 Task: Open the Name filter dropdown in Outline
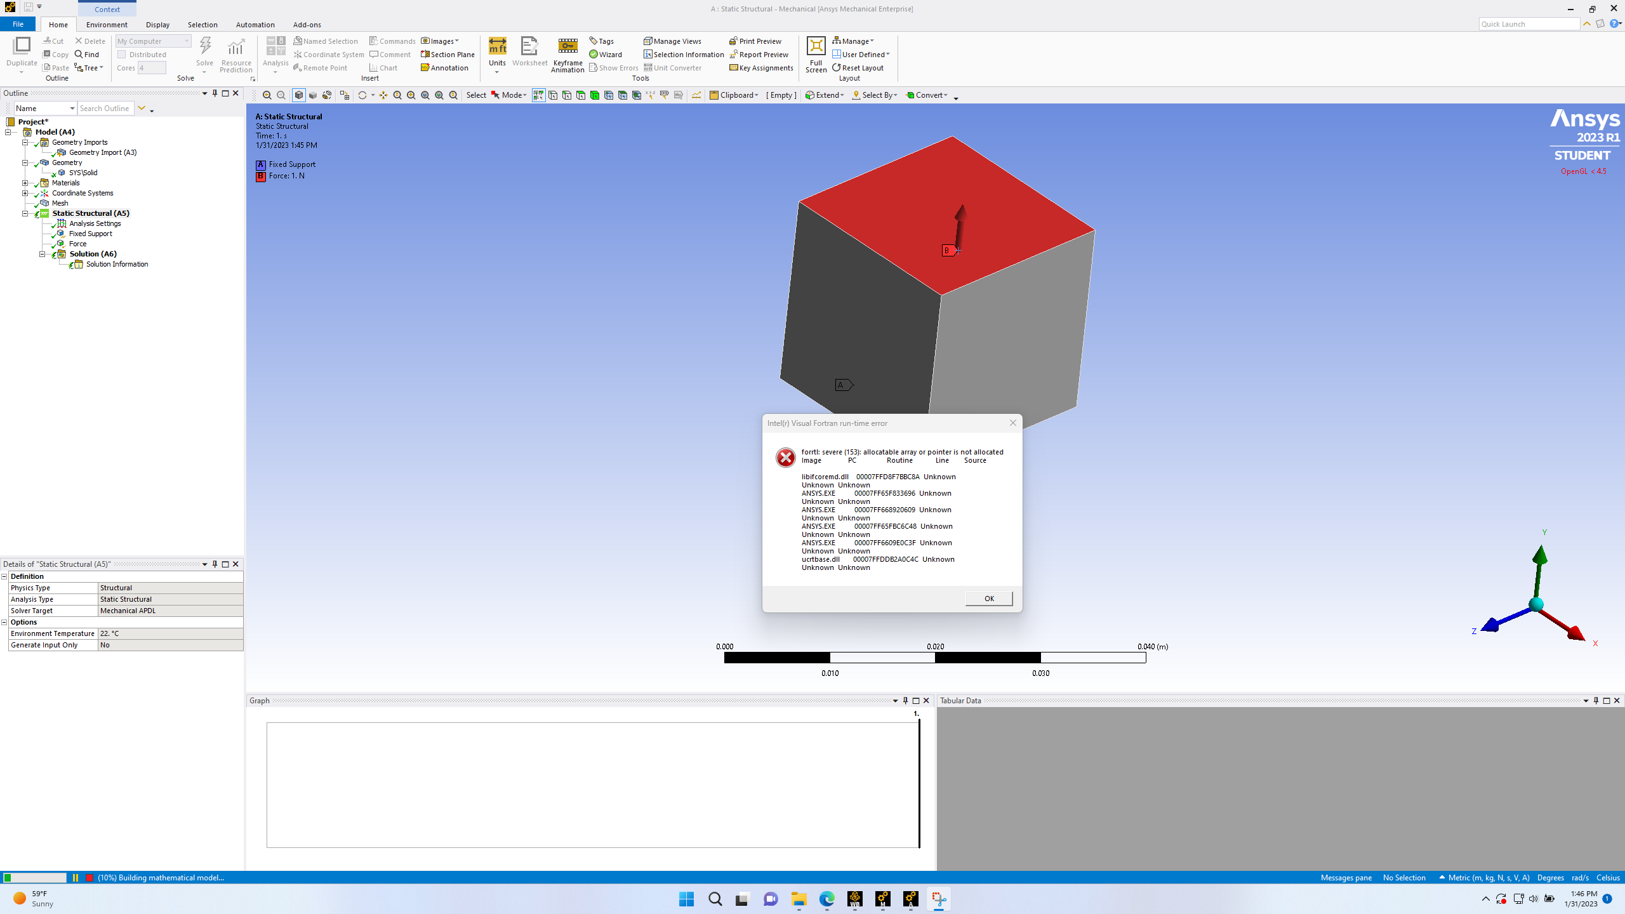click(x=45, y=109)
